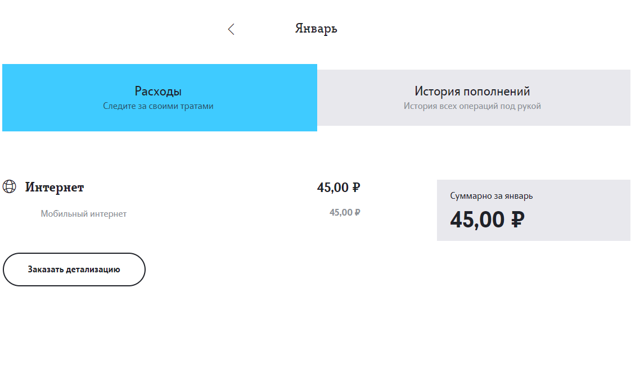
Task: Click the Январь month title
Action: pos(316,29)
